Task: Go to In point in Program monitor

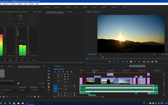Action: (x=123, y=62)
